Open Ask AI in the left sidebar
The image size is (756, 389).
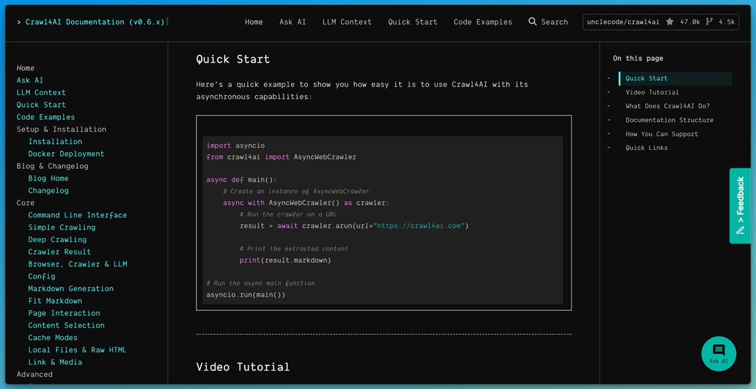[x=30, y=80]
